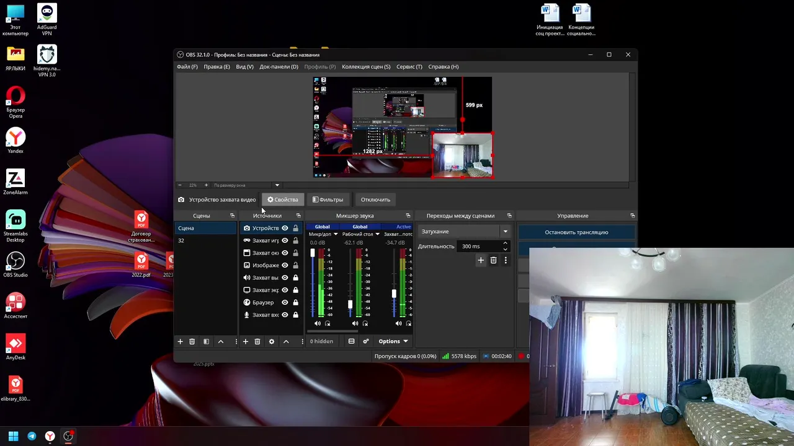This screenshot has width=794, height=446.
Task: Click the Свойства button
Action: click(283, 199)
